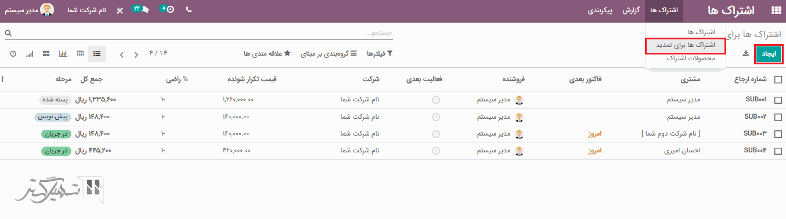Tick the SUB003 row checkbox
This screenshot has height=219, width=786.
778,134
